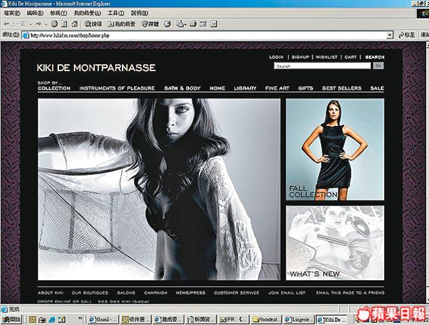The image size is (429, 325).
Task: Open Instruments of Pleasure nav item
Action: (117, 88)
